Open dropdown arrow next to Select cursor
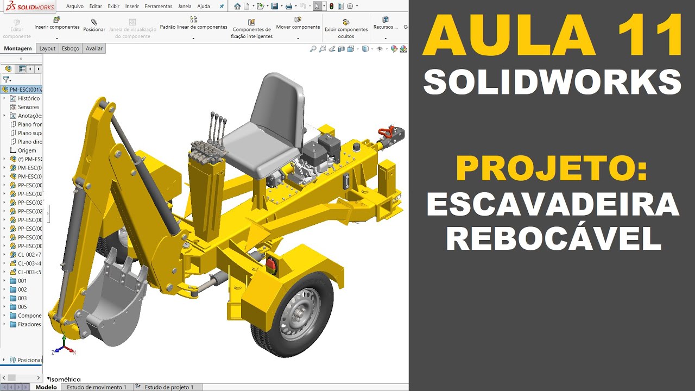The image size is (695, 391). point(324,6)
